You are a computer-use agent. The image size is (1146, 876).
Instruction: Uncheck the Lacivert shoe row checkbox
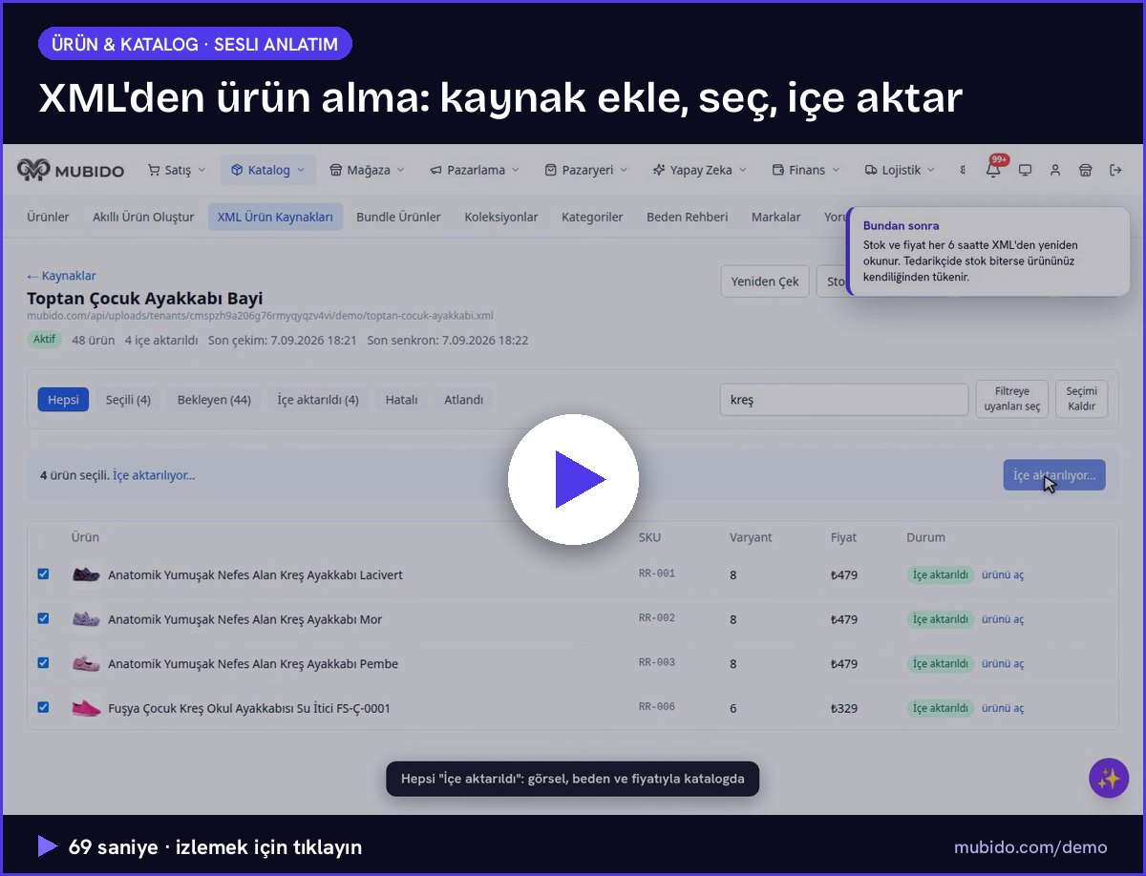pyautogui.click(x=43, y=574)
